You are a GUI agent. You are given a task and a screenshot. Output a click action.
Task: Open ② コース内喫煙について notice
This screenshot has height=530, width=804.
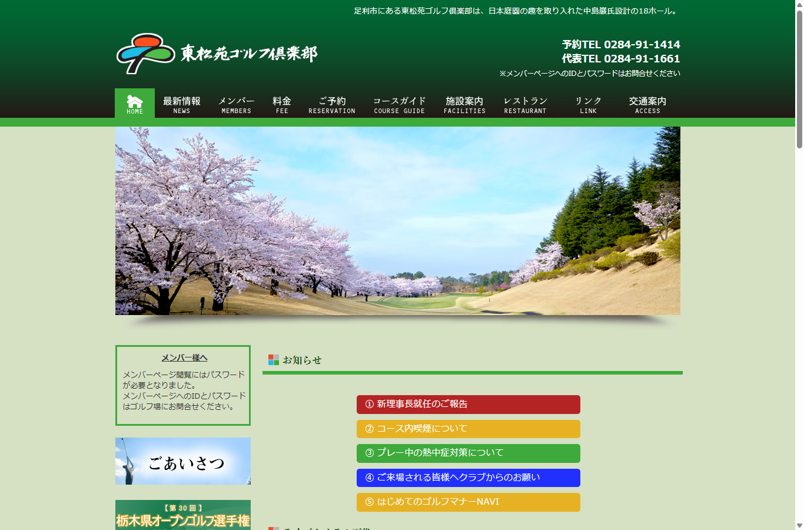469,429
